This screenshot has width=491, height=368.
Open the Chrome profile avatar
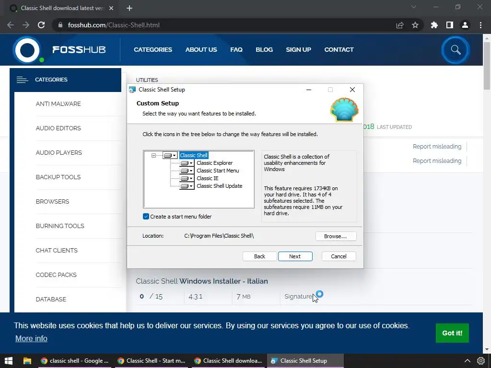(x=465, y=25)
